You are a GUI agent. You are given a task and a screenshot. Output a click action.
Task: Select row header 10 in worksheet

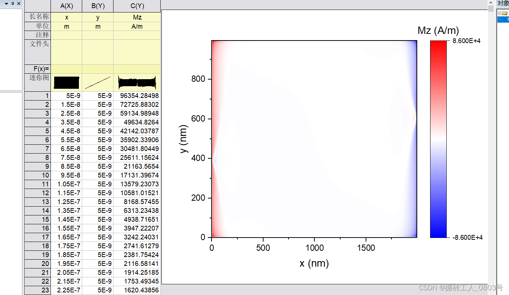pyautogui.click(x=38, y=175)
